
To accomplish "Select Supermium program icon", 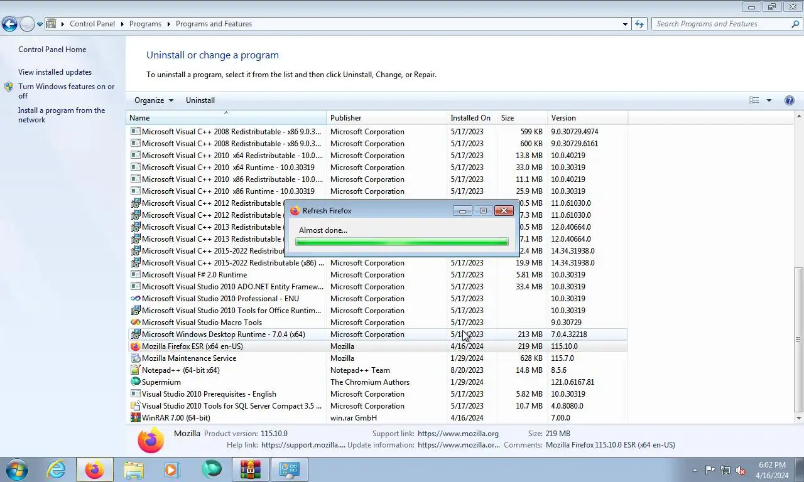I will [x=135, y=382].
